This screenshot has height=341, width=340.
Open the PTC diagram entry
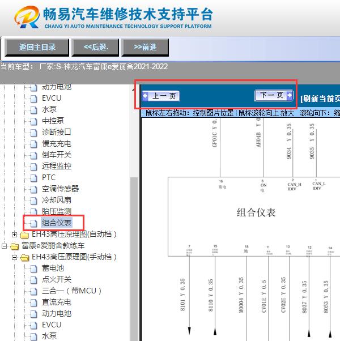[49, 177]
